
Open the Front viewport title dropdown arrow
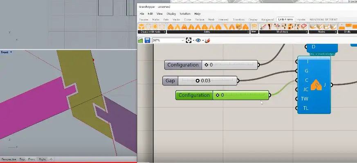click(x=11, y=52)
